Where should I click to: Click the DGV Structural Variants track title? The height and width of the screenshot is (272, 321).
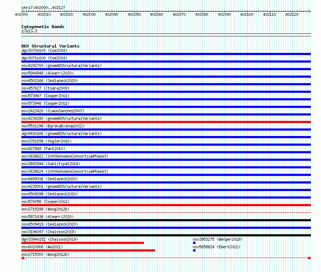[50, 46]
